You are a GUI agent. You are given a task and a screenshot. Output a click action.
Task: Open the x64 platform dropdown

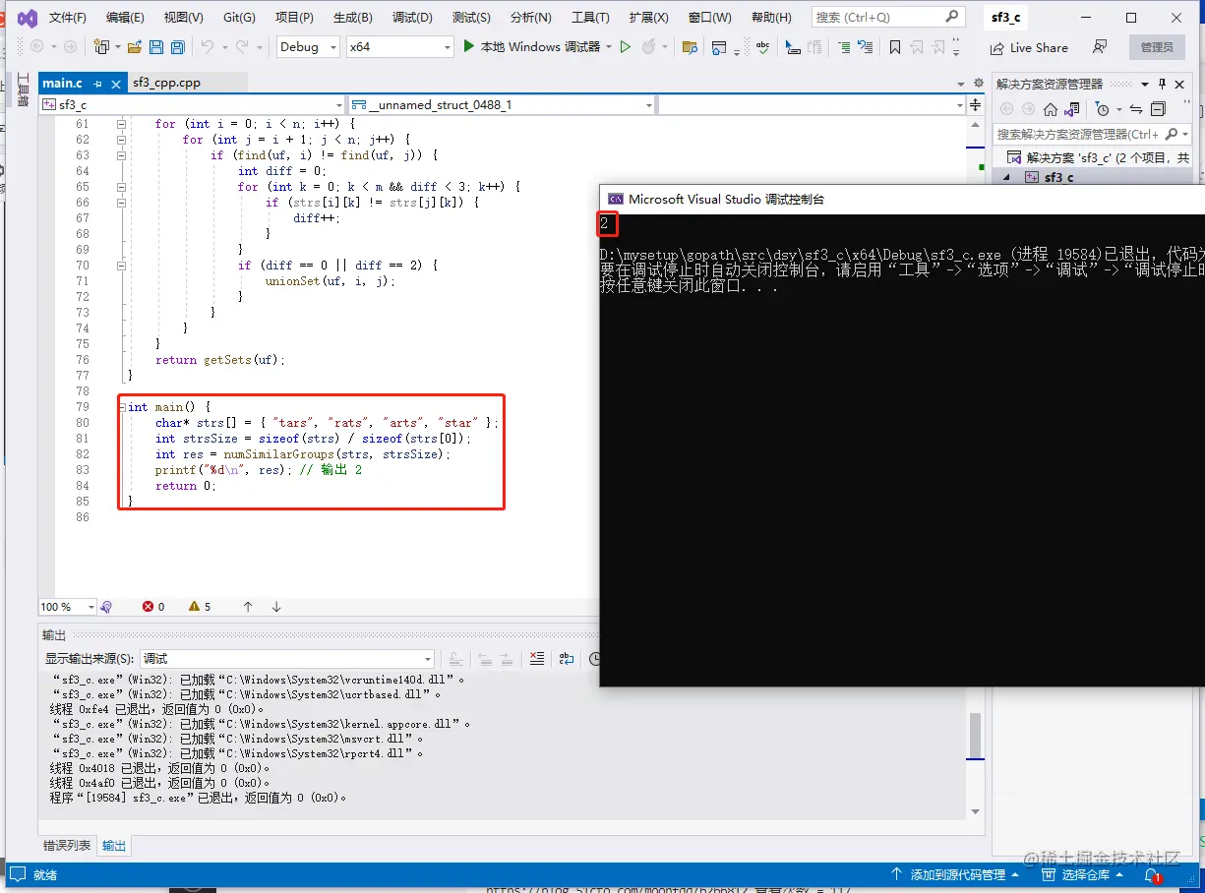[x=400, y=47]
